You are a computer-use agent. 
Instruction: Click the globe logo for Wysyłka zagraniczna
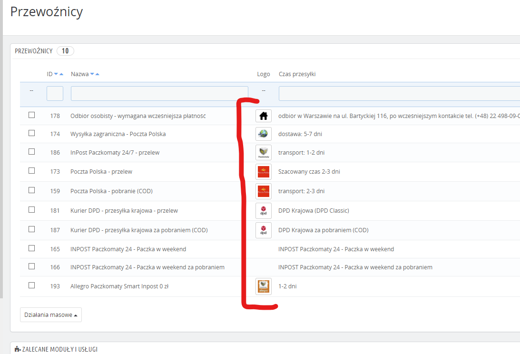264,134
